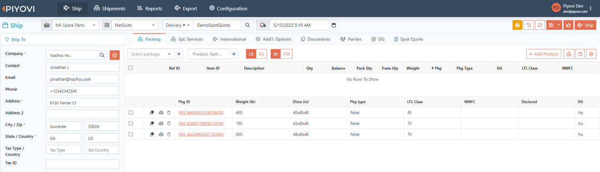Click the save disk icon button
The height and width of the screenshot is (172, 600).
click(551, 25)
